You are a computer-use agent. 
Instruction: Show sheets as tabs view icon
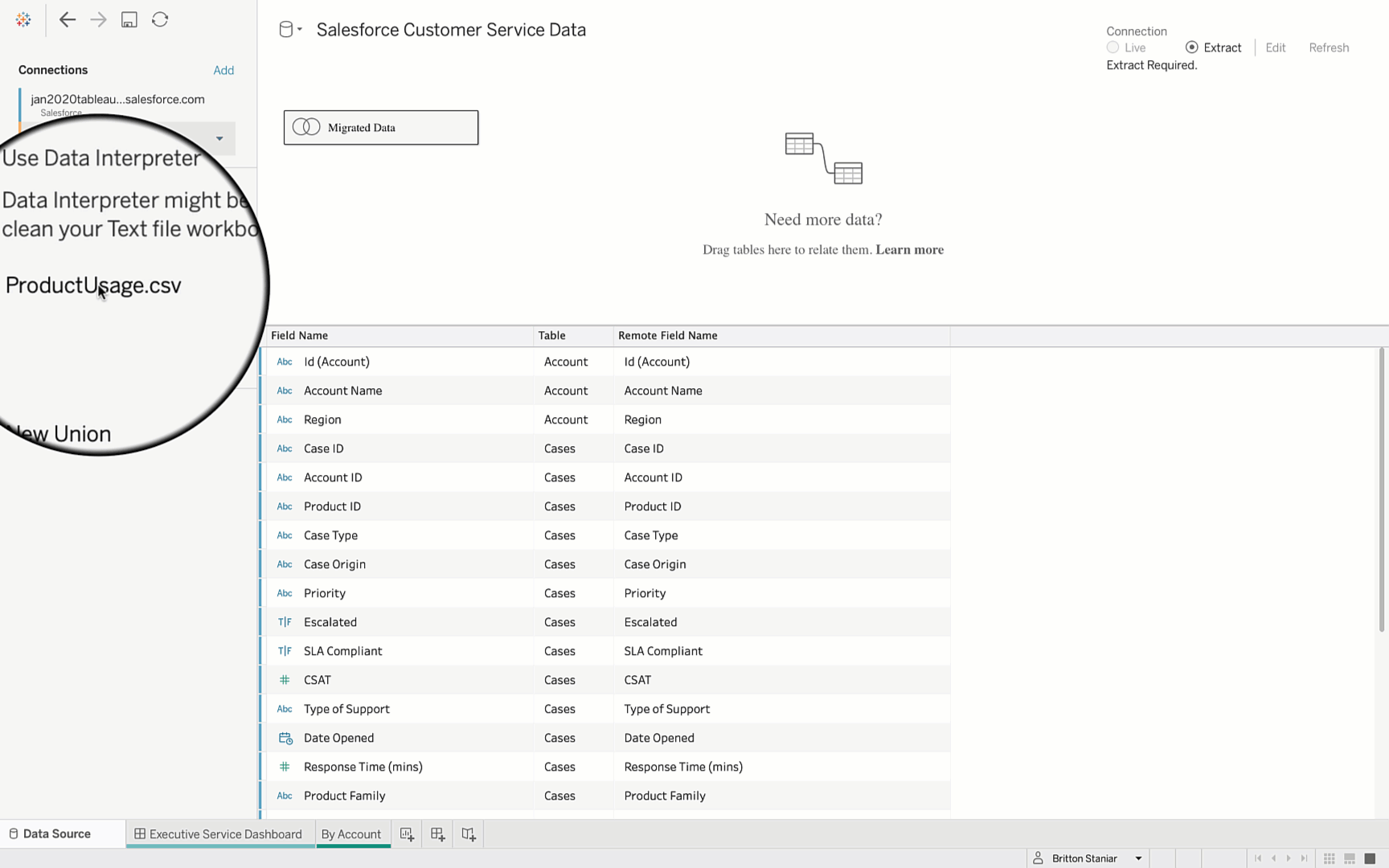click(x=1371, y=858)
